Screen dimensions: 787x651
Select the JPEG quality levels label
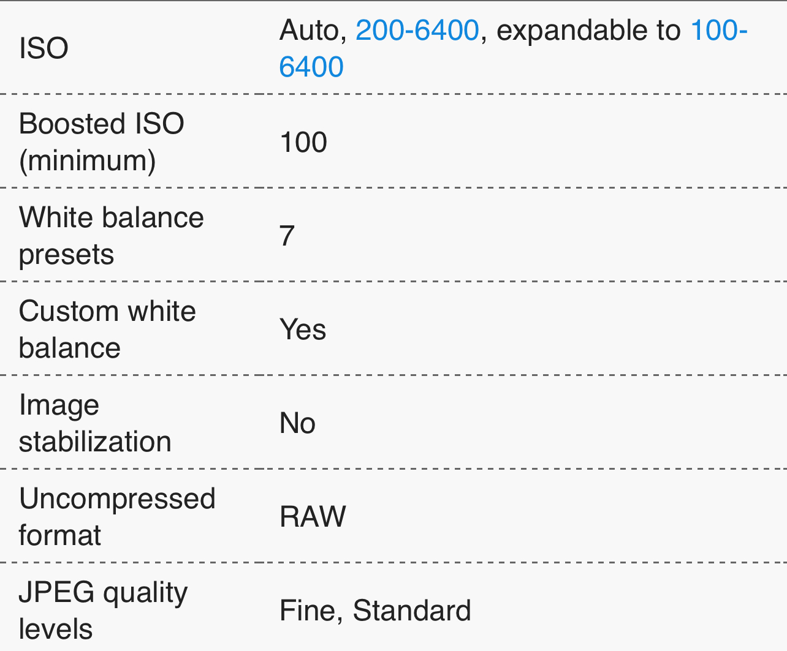tap(104, 611)
